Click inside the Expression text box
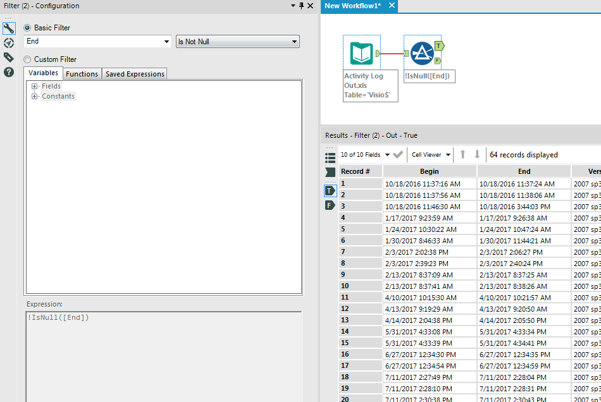This screenshot has height=402, width=601. [164, 357]
